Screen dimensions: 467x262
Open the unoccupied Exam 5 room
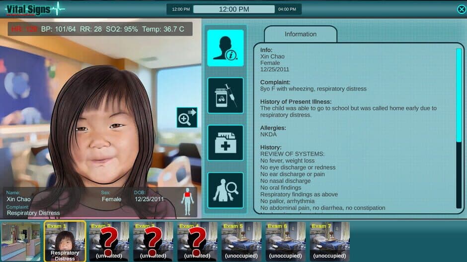pyautogui.click(x=241, y=242)
